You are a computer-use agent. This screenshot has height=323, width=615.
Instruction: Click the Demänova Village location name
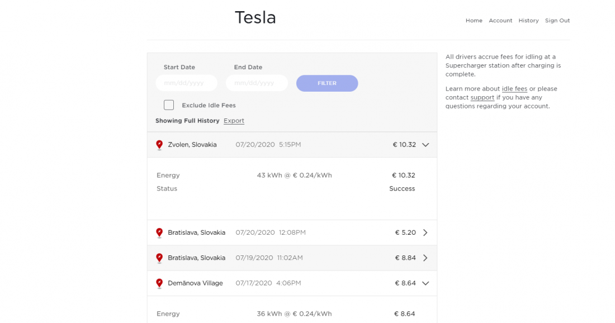pos(195,283)
